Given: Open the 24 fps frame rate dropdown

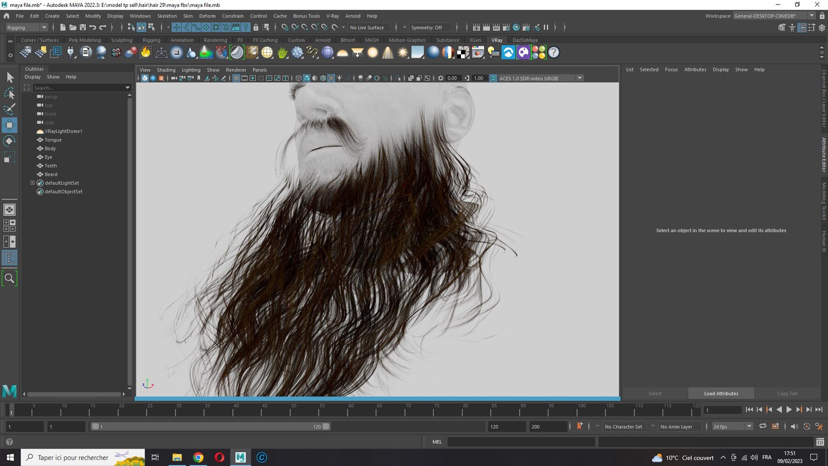Looking at the screenshot, I should click(x=732, y=426).
